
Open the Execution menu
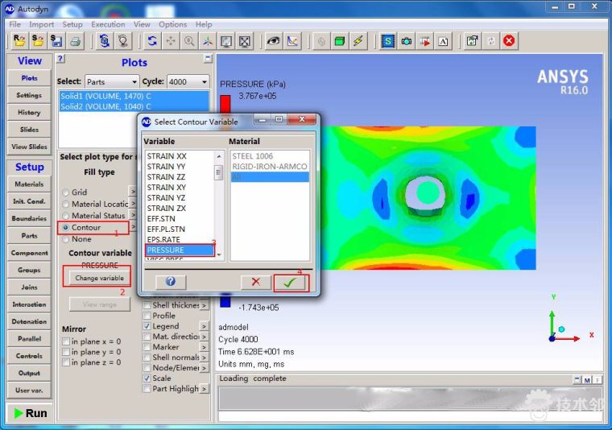point(108,24)
